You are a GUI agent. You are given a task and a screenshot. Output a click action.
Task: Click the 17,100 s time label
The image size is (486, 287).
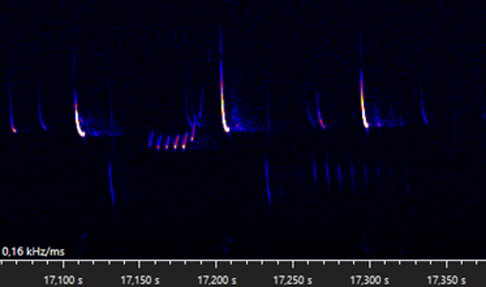pos(63,280)
